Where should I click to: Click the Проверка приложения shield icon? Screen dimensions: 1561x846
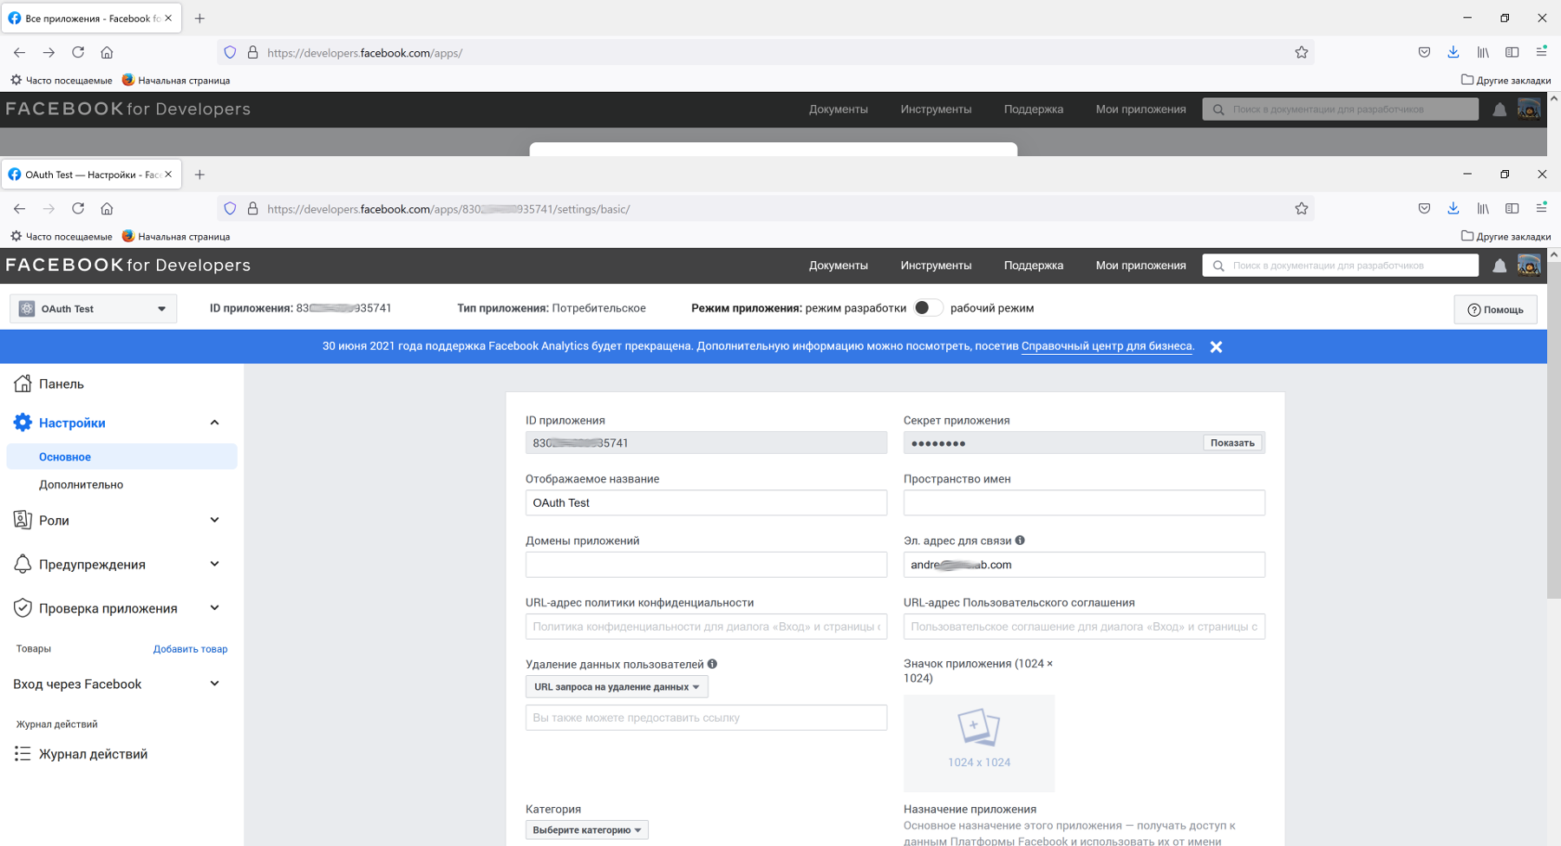(23, 608)
